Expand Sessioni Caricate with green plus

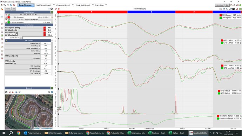(52, 12)
